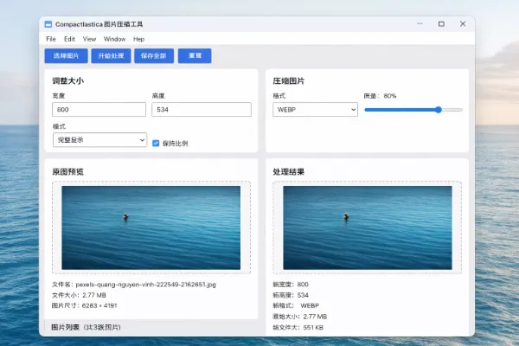Open the View menu
519x346 pixels.
pos(90,39)
